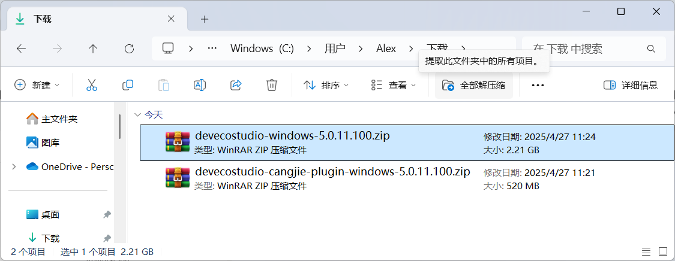675x261 pixels.
Task: Expand the OneDrive tree node
Action: tap(14, 166)
